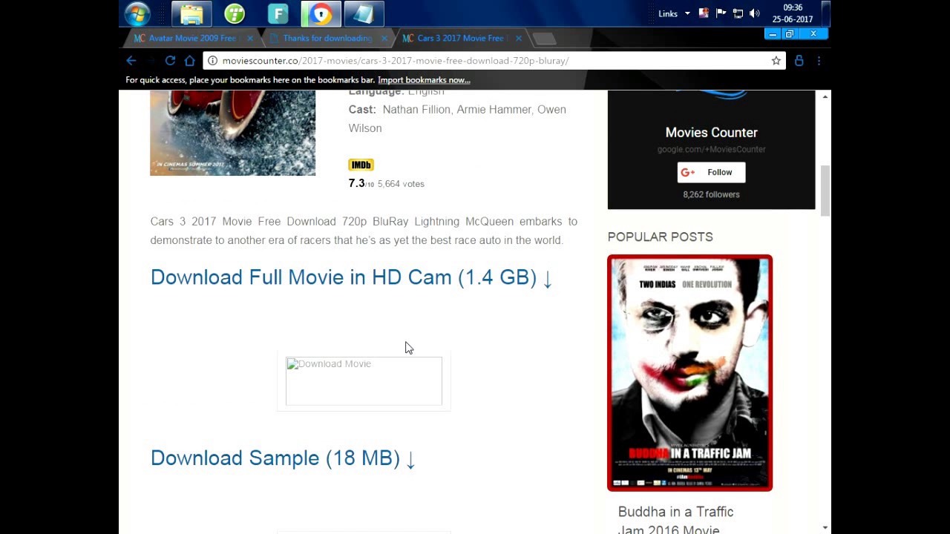Viewport: 950px width, 534px height.
Task: Open the network tray icon
Action: [x=738, y=13]
